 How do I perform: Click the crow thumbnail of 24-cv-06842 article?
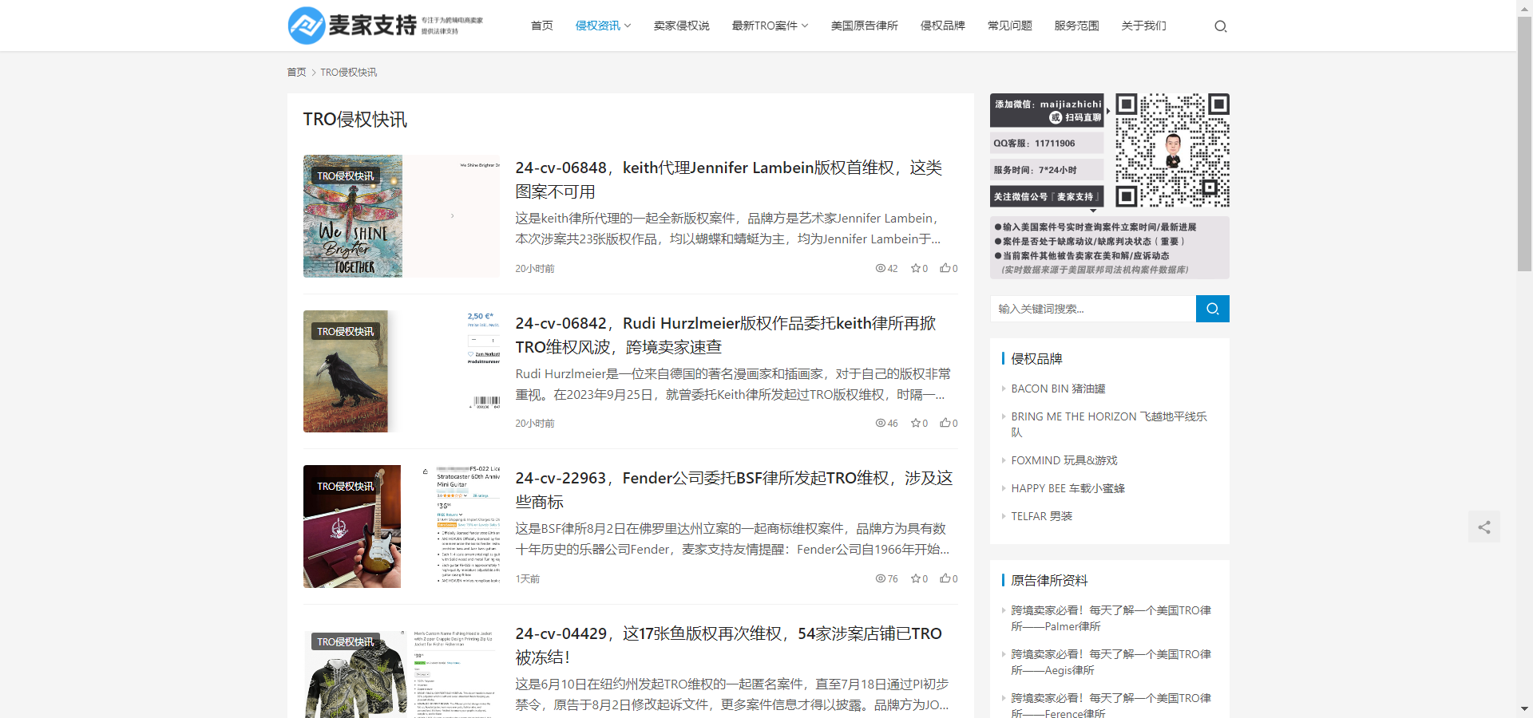point(402,372)
